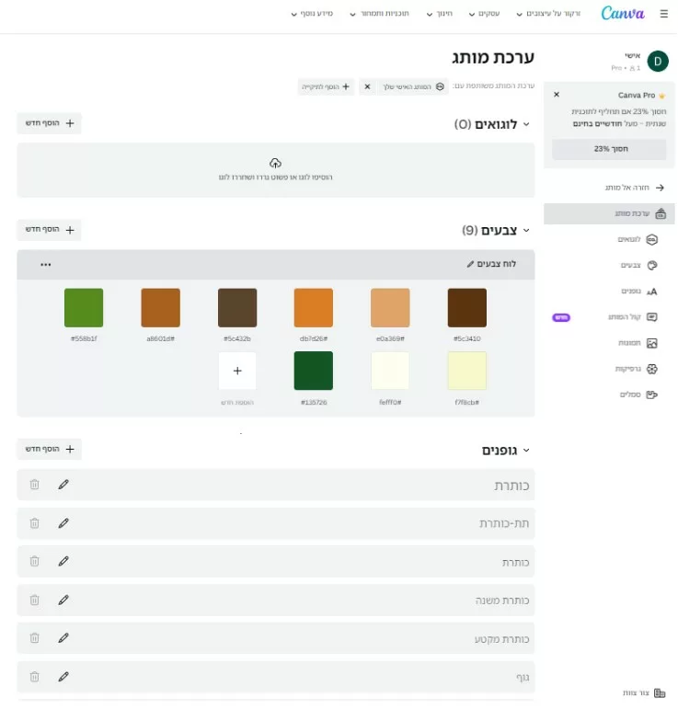This screenshot has width=678, height=709.
Task: Edit the 'כותרת משנה' font style pencil
Action: [x=63, y=600]
